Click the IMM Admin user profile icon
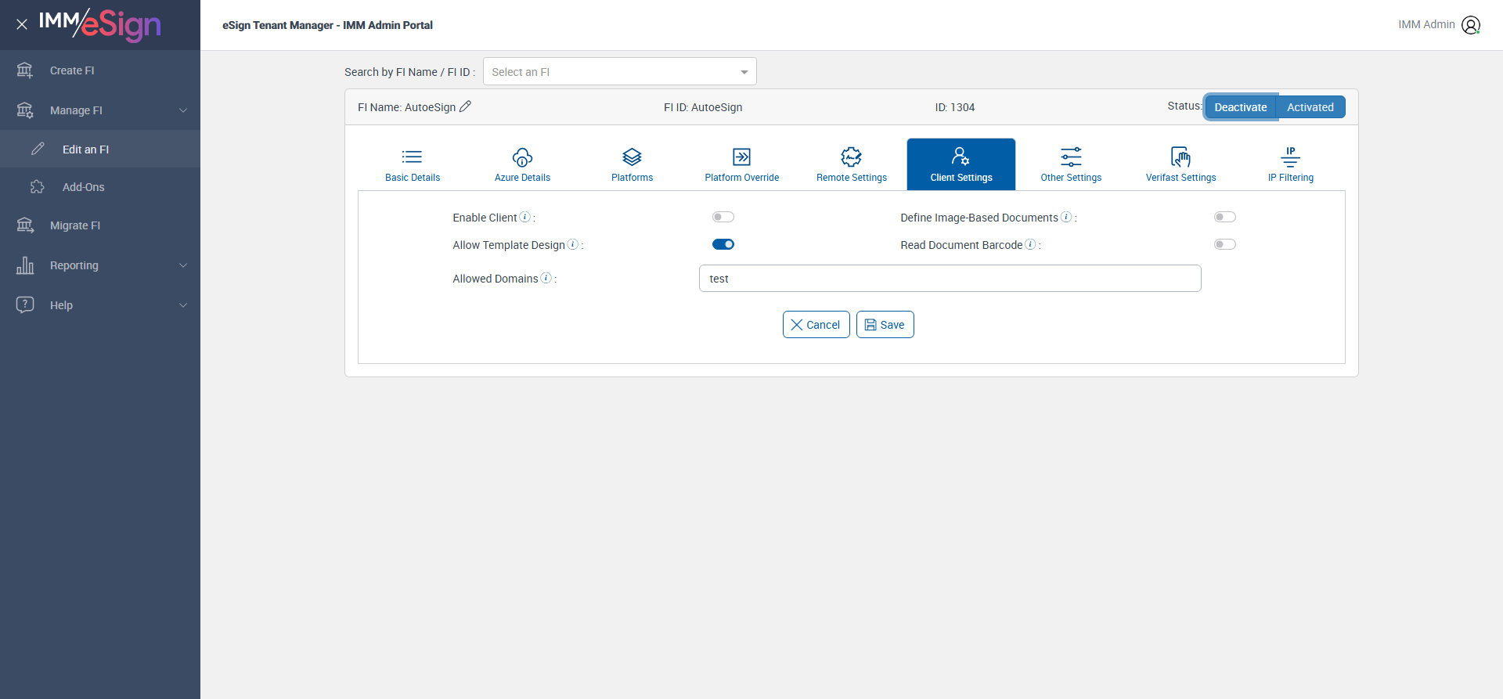 (1471, 25)
